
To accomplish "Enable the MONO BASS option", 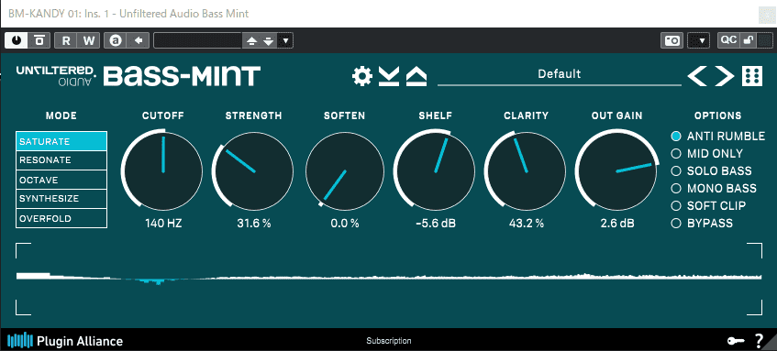I will click(676, 188).
